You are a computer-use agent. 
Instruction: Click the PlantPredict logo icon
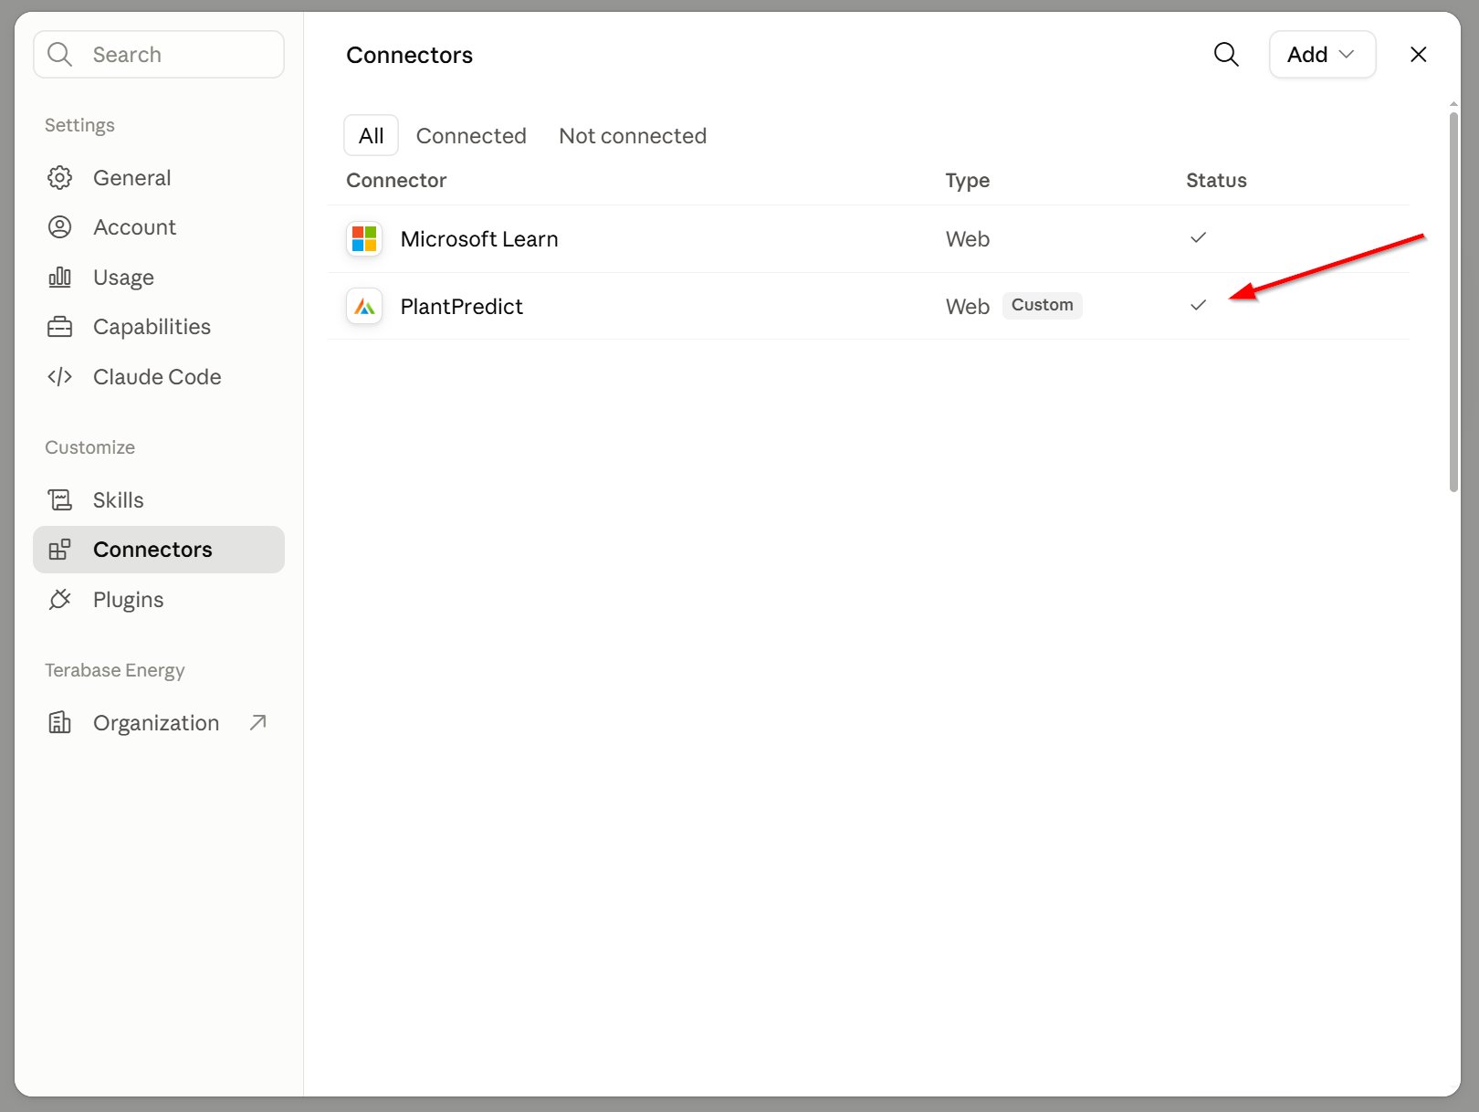point(364,307)
